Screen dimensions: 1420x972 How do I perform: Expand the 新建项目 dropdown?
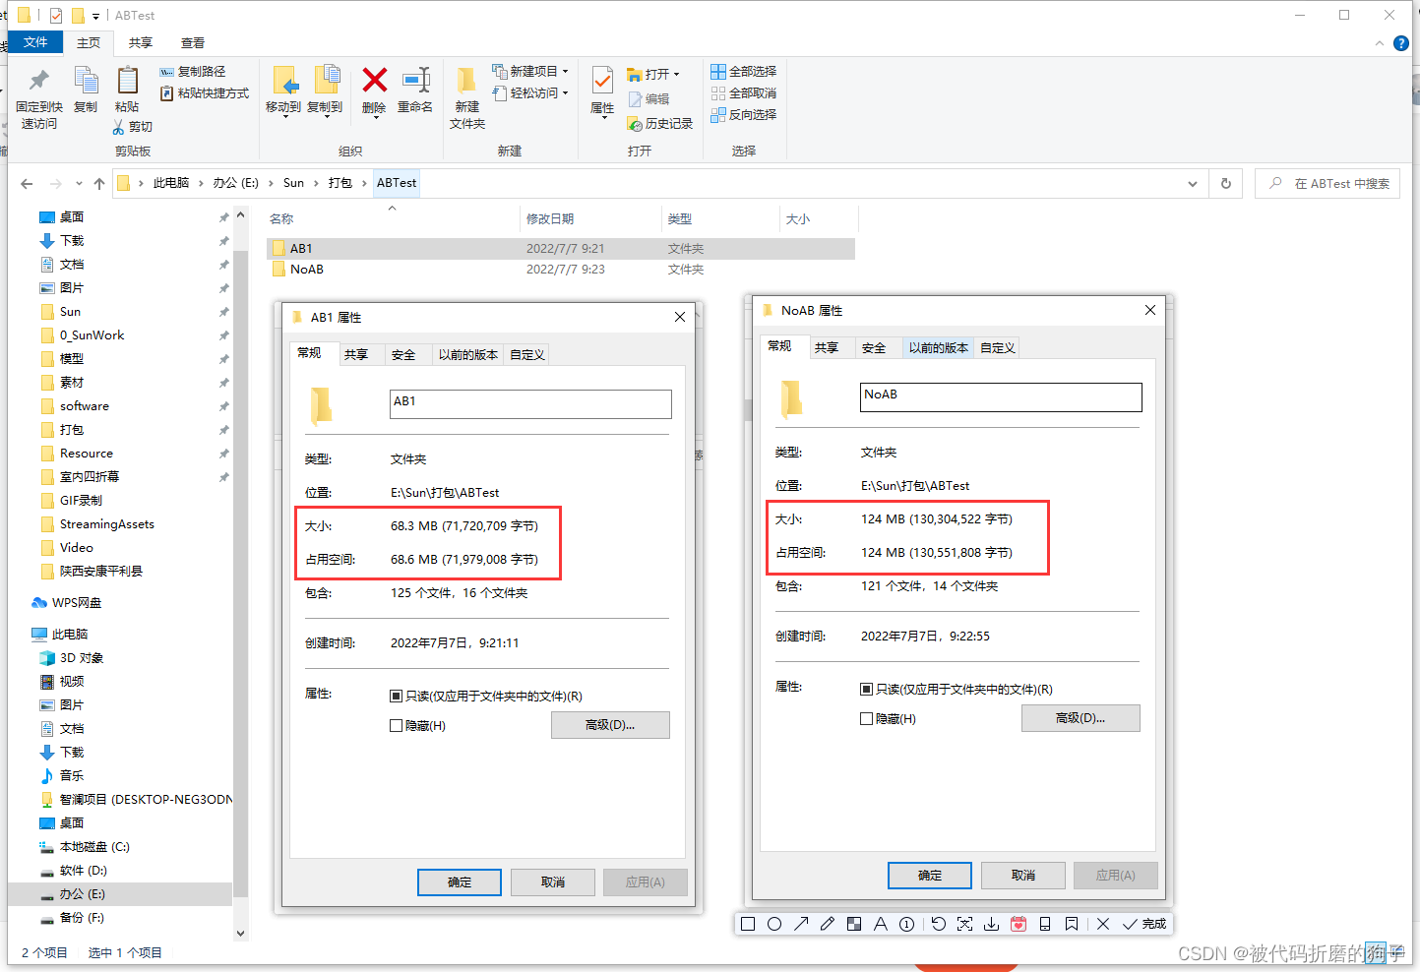(x=566, y=72)
